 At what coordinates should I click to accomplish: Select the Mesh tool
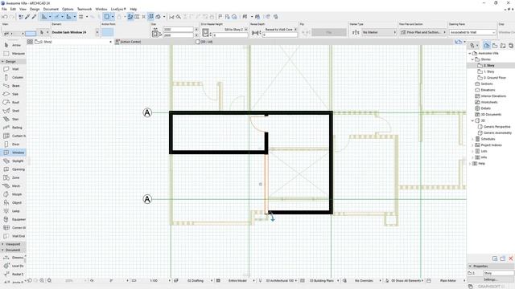13,185
